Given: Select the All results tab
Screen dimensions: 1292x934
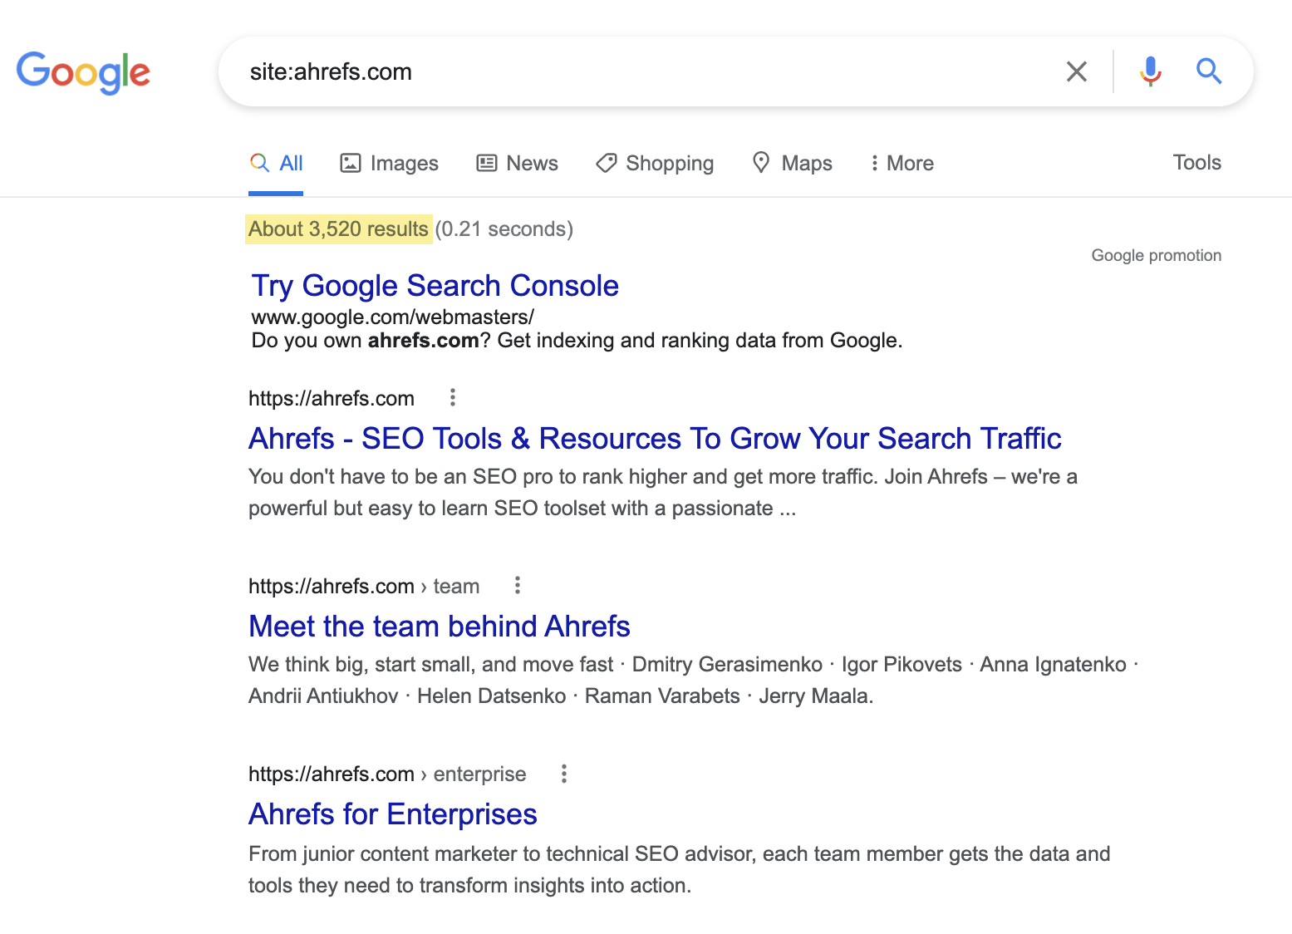Looking at the screenshot, I should [277, 164].
